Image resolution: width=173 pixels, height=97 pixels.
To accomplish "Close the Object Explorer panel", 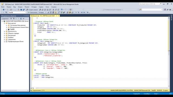I will tap(28, 16).
